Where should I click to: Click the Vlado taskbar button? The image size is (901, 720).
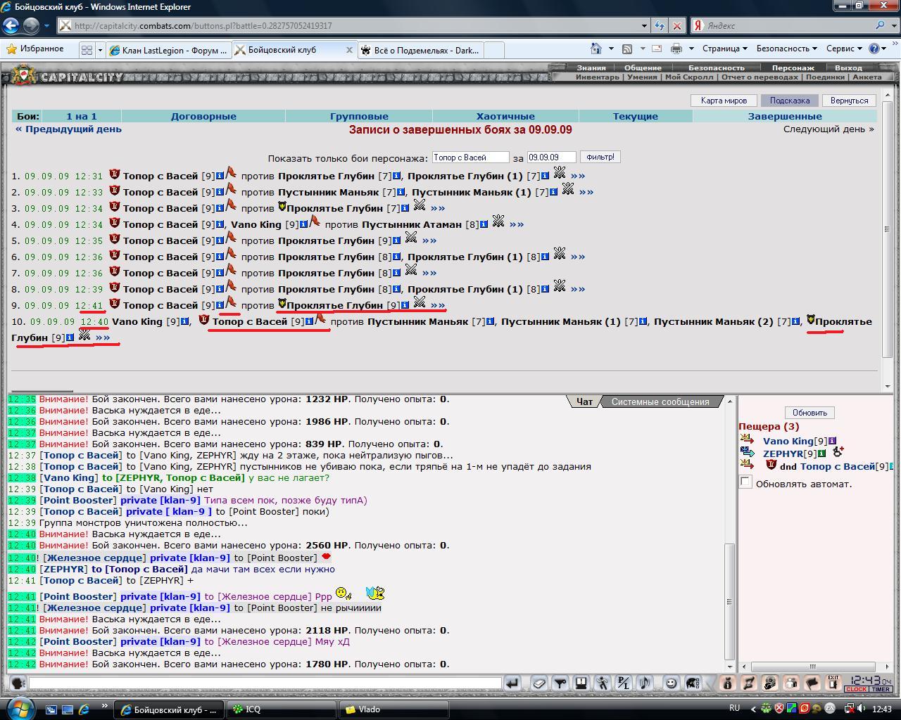[392, 709]
